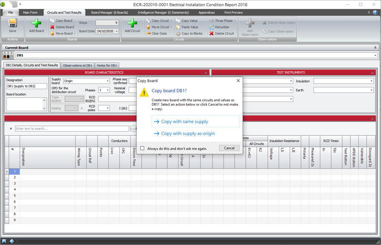Open the Phases dropdown
This screenshot has width=381, height=245.
(108, 90)
